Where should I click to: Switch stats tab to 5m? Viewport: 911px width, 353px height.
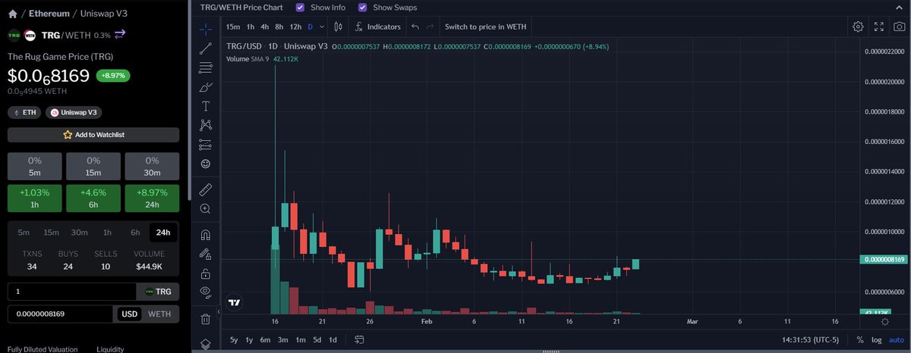click(x=24, y=232)
